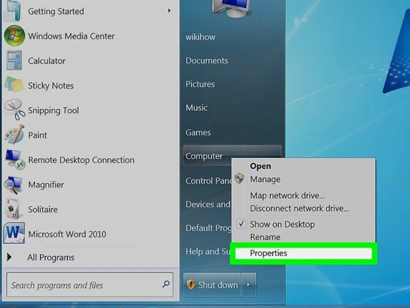Viewport: 410px width, 308px height.
Task: Click Sticky Notes program name
Action: [x=51, y=86]
